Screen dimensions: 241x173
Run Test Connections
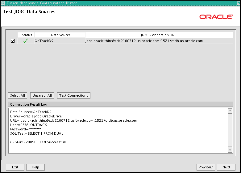point(74,95)
